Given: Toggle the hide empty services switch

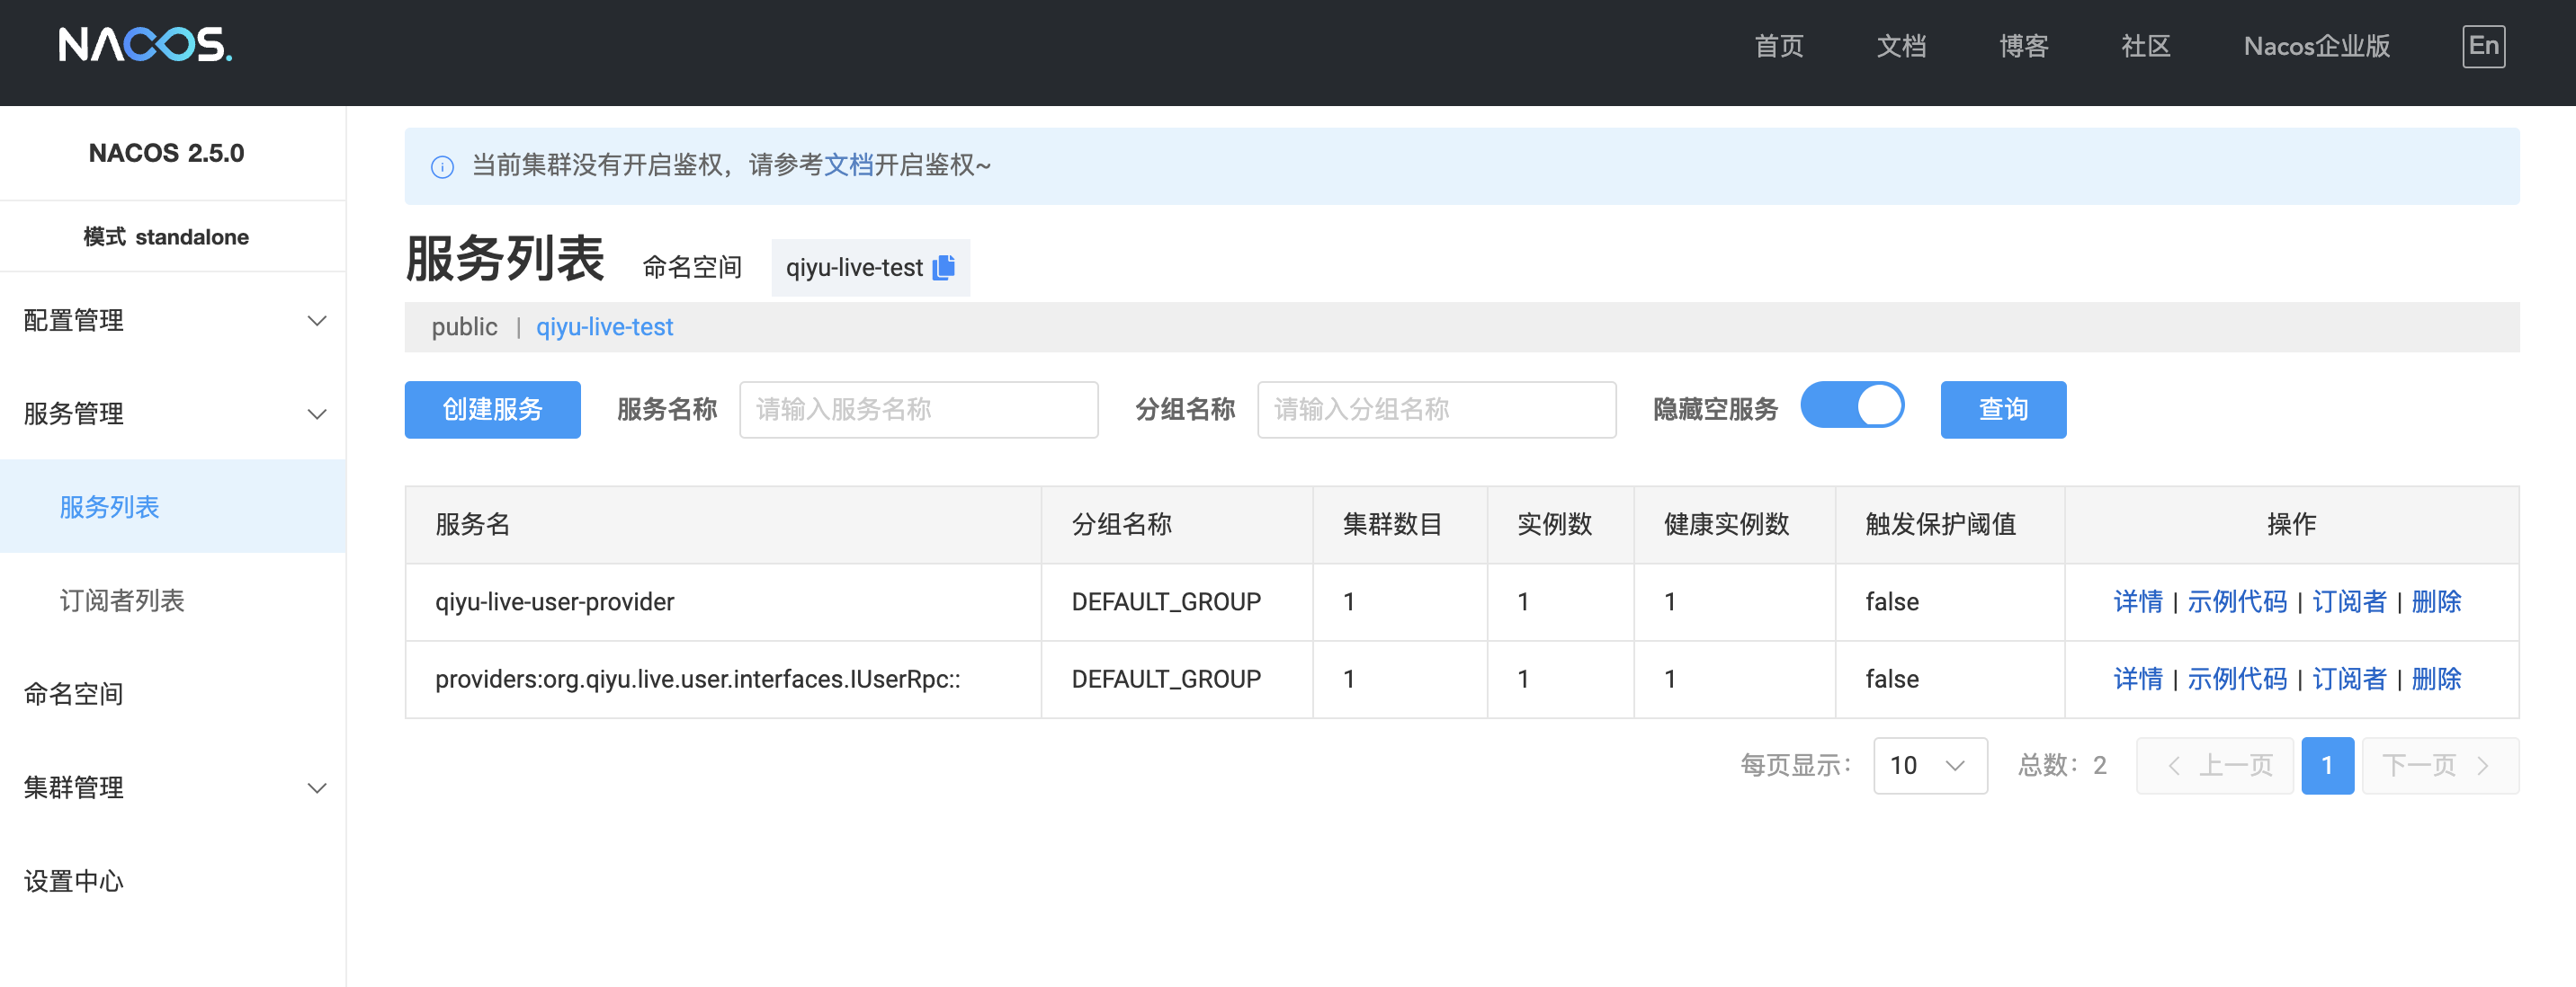Looking at the screenshot, I should [x=1851, y=406].
